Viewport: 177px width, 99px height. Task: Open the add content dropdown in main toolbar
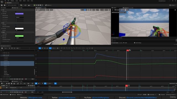(x=22, y=5)
